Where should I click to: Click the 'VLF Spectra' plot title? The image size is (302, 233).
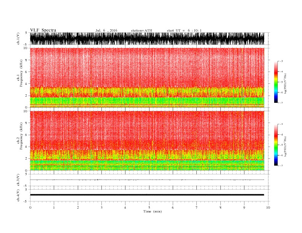point(43,30)
